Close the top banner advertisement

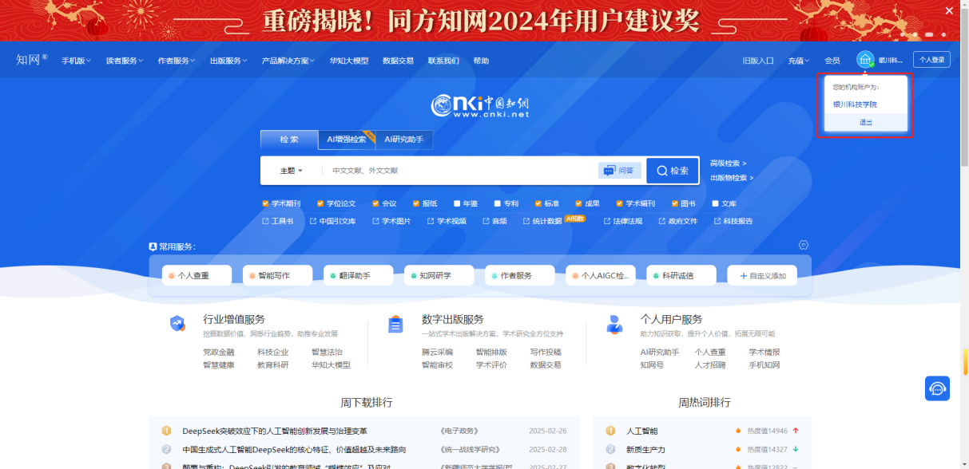pyautogui.click(x=949, y=10)
